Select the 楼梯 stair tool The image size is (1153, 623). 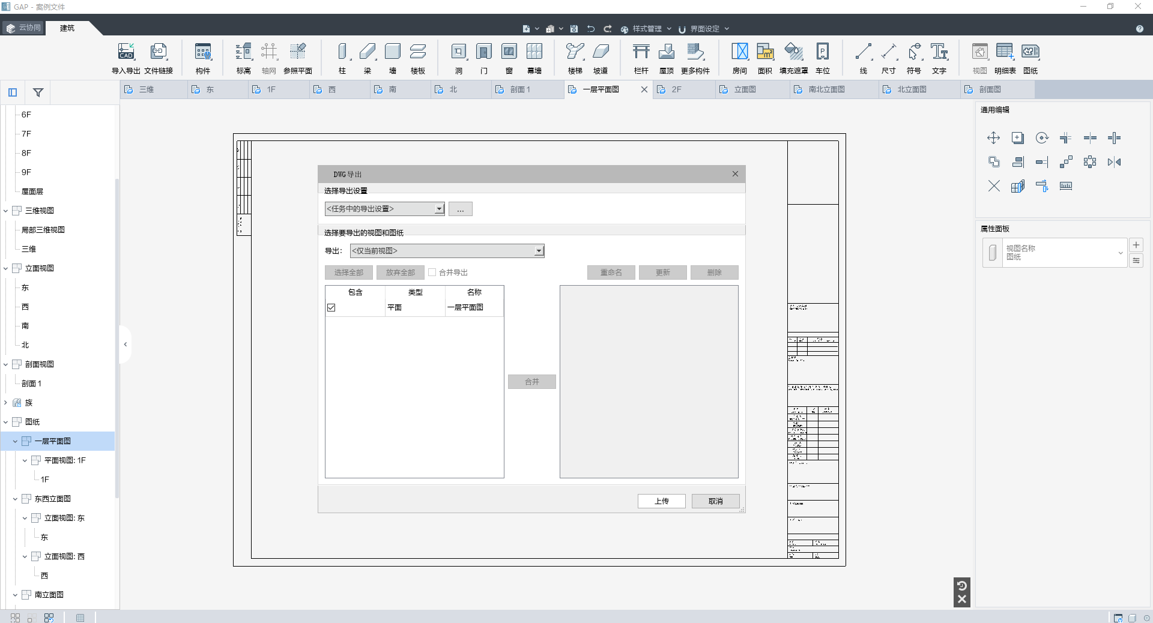click(575, 58)
